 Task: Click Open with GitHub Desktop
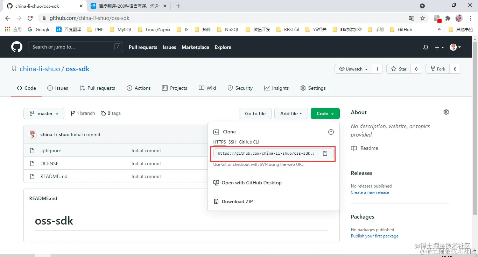tap(247, 183)
